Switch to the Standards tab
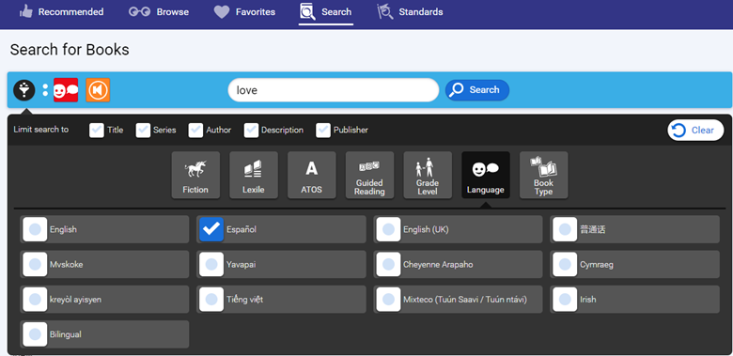 point(410,12)
